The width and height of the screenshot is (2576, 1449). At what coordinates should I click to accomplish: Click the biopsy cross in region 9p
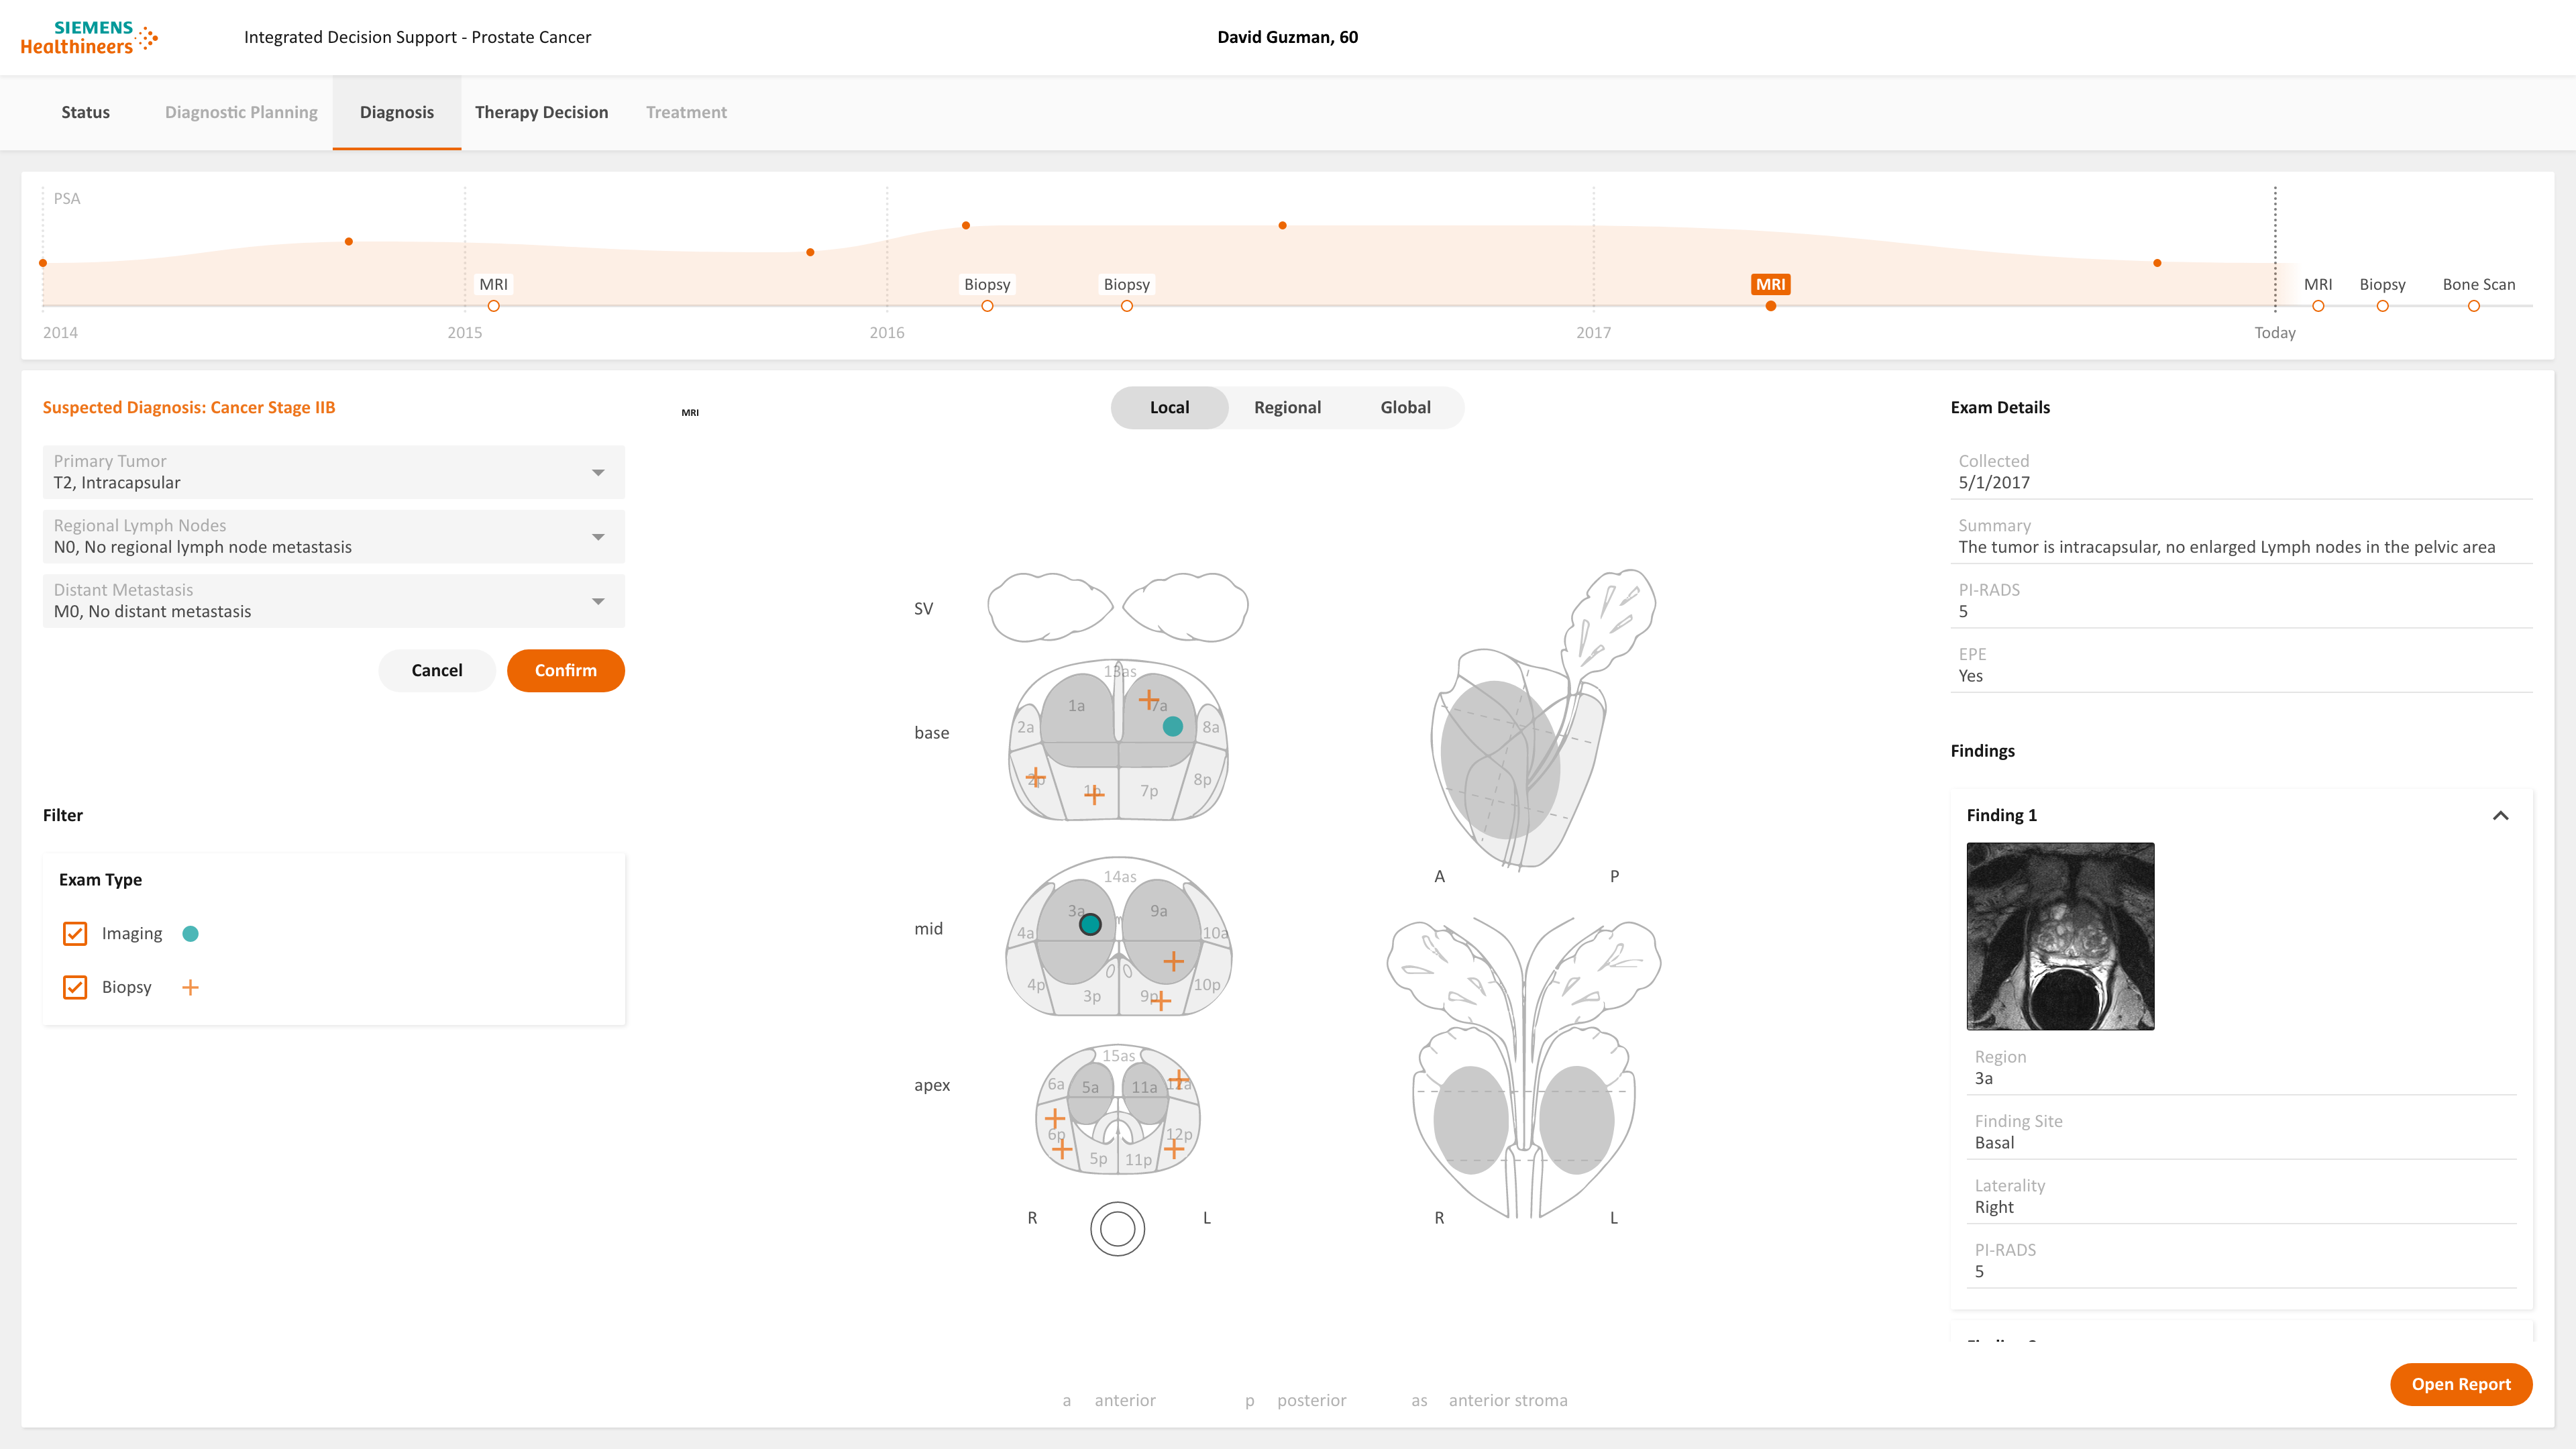pos(1160,1000)
